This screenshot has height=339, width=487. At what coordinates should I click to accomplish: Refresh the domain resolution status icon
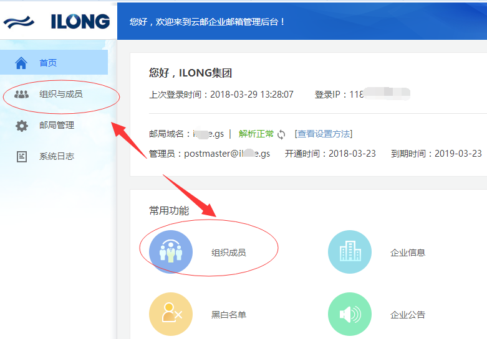click(281, 134)
